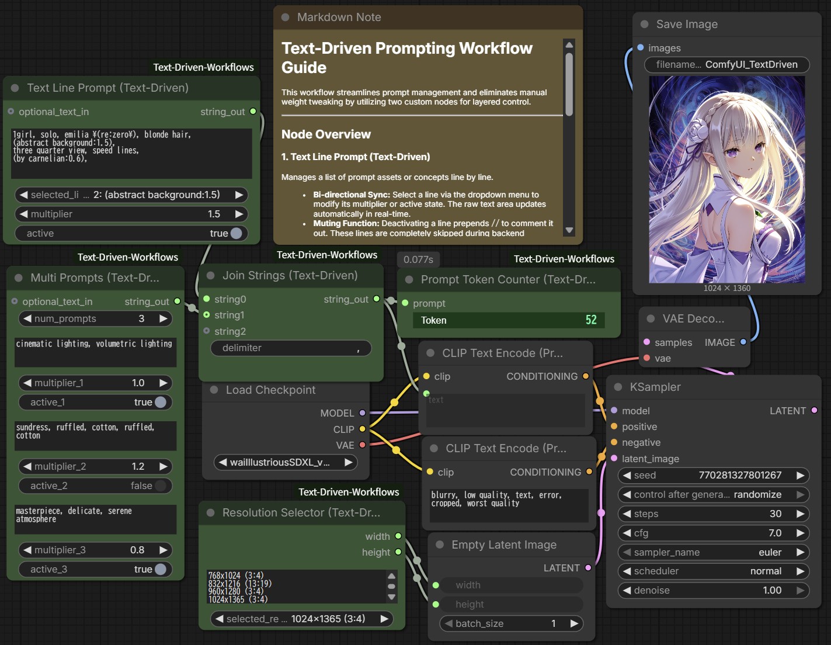Click the Text-Driven-Workflows badge above Join Strings
Viewport: 831px width, 645px height.
pos(327,255)
